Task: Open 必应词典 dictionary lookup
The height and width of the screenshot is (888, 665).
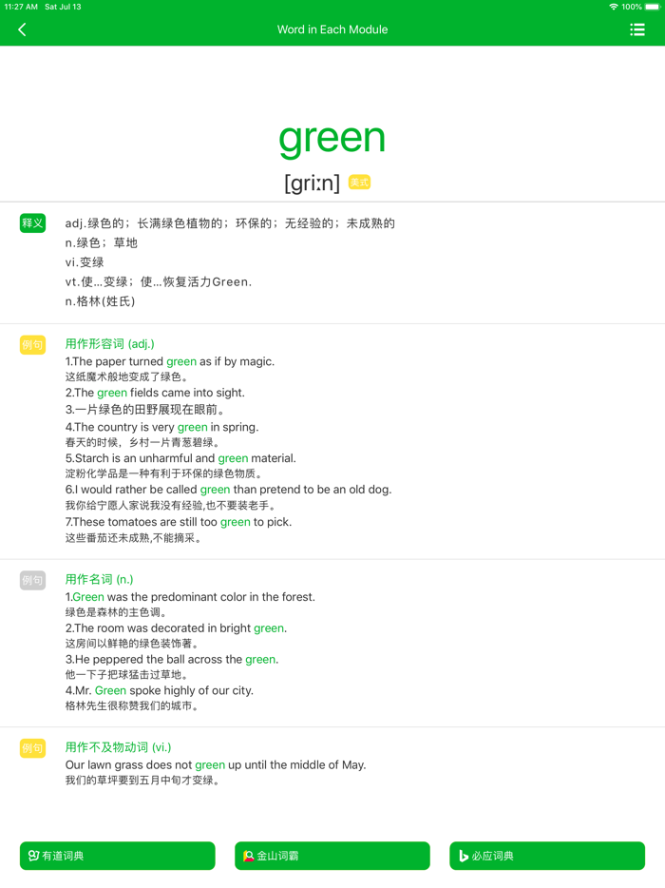Action: [547, 856]
